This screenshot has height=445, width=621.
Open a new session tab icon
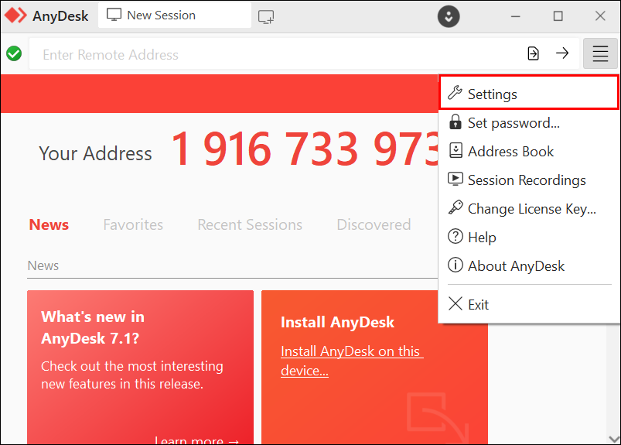266,17
